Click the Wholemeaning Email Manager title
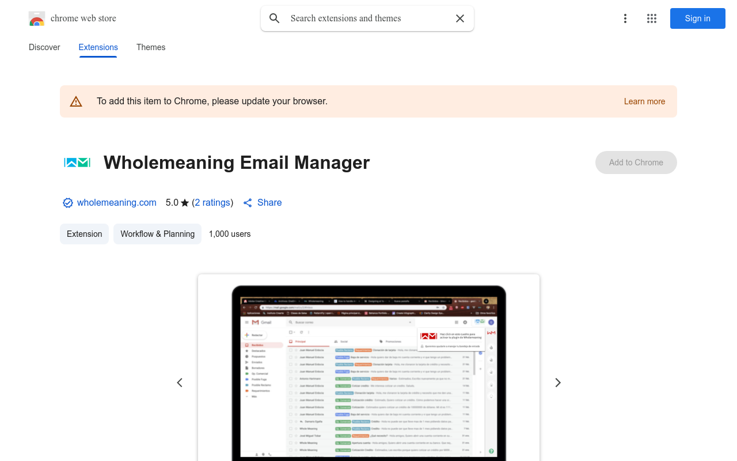Screen dimensions: 737x461 click(x=237, y=163)
